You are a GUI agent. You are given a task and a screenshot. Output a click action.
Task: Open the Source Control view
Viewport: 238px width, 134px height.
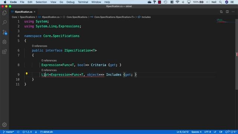(4, 32)
